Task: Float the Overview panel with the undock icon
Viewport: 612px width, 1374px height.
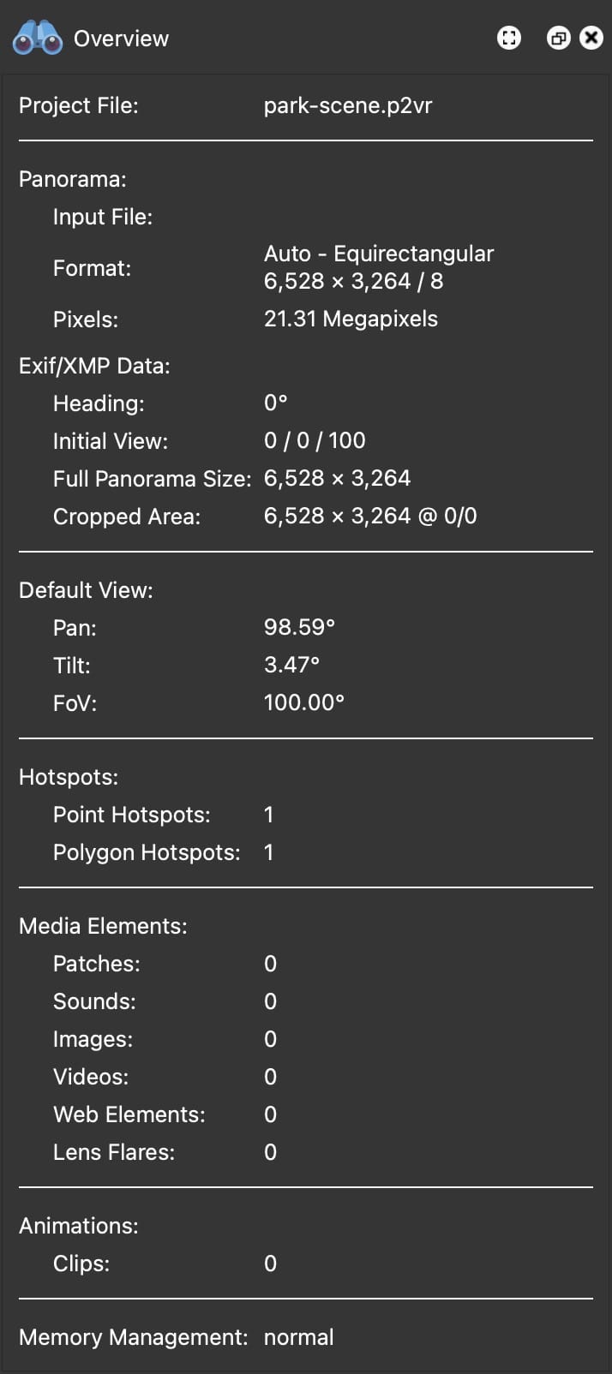Action: pos(558,38)
